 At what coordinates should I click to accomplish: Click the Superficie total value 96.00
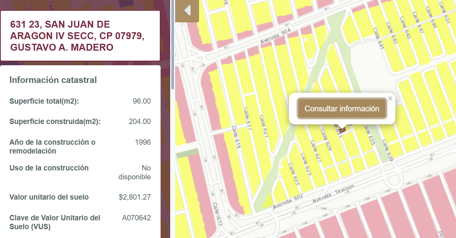click(142, 101)
